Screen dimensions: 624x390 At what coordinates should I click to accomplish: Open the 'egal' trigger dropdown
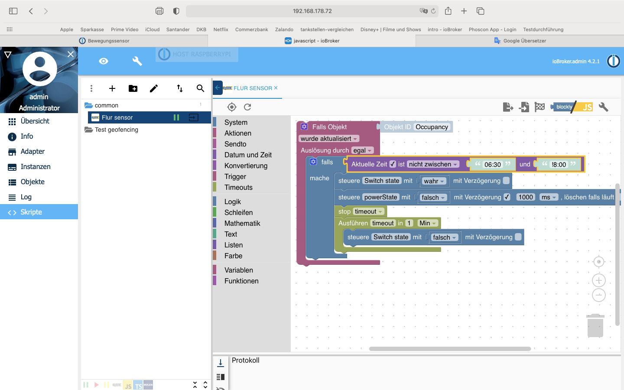[x=363, y=150]
